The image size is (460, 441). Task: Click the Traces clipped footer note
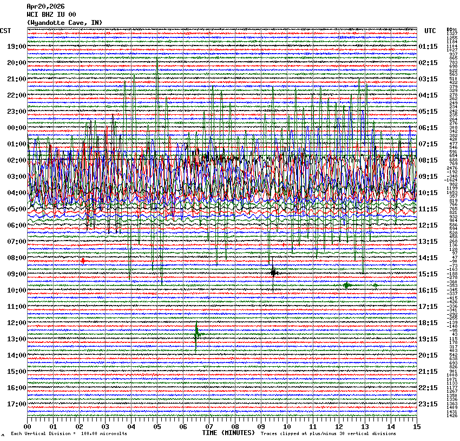click(x=328, y=434)
